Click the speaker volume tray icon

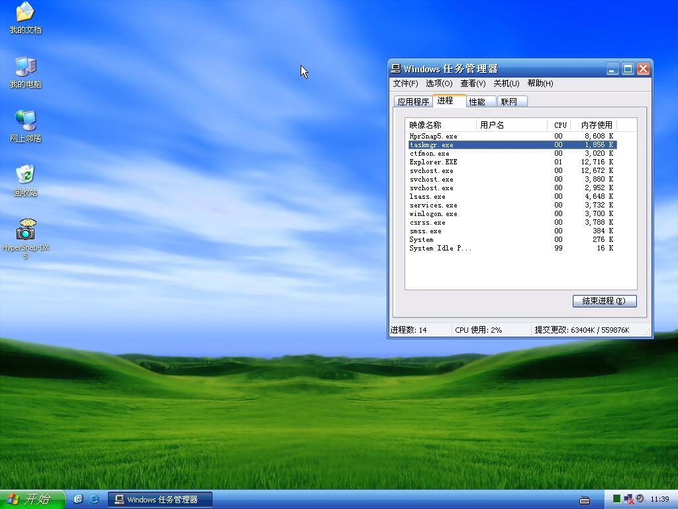pyautogui.click(x=640, y=499)
